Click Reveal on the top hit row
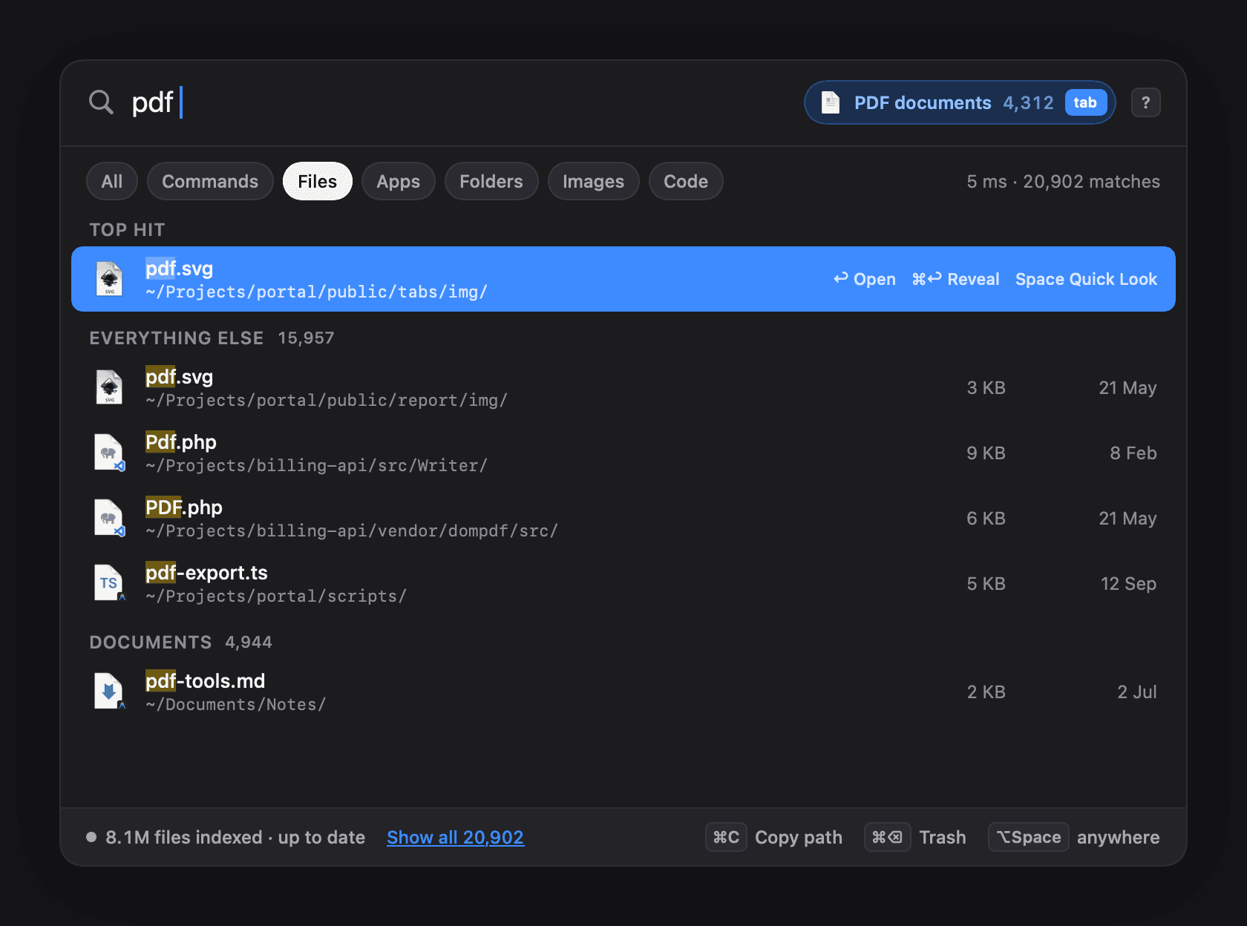The height and width of the screenshot is (926, 1247). click(956, 279)
